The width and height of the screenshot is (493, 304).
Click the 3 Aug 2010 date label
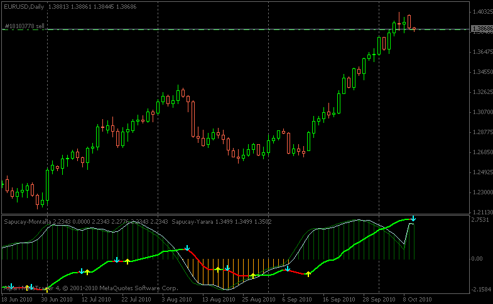[x=177, y=299]
